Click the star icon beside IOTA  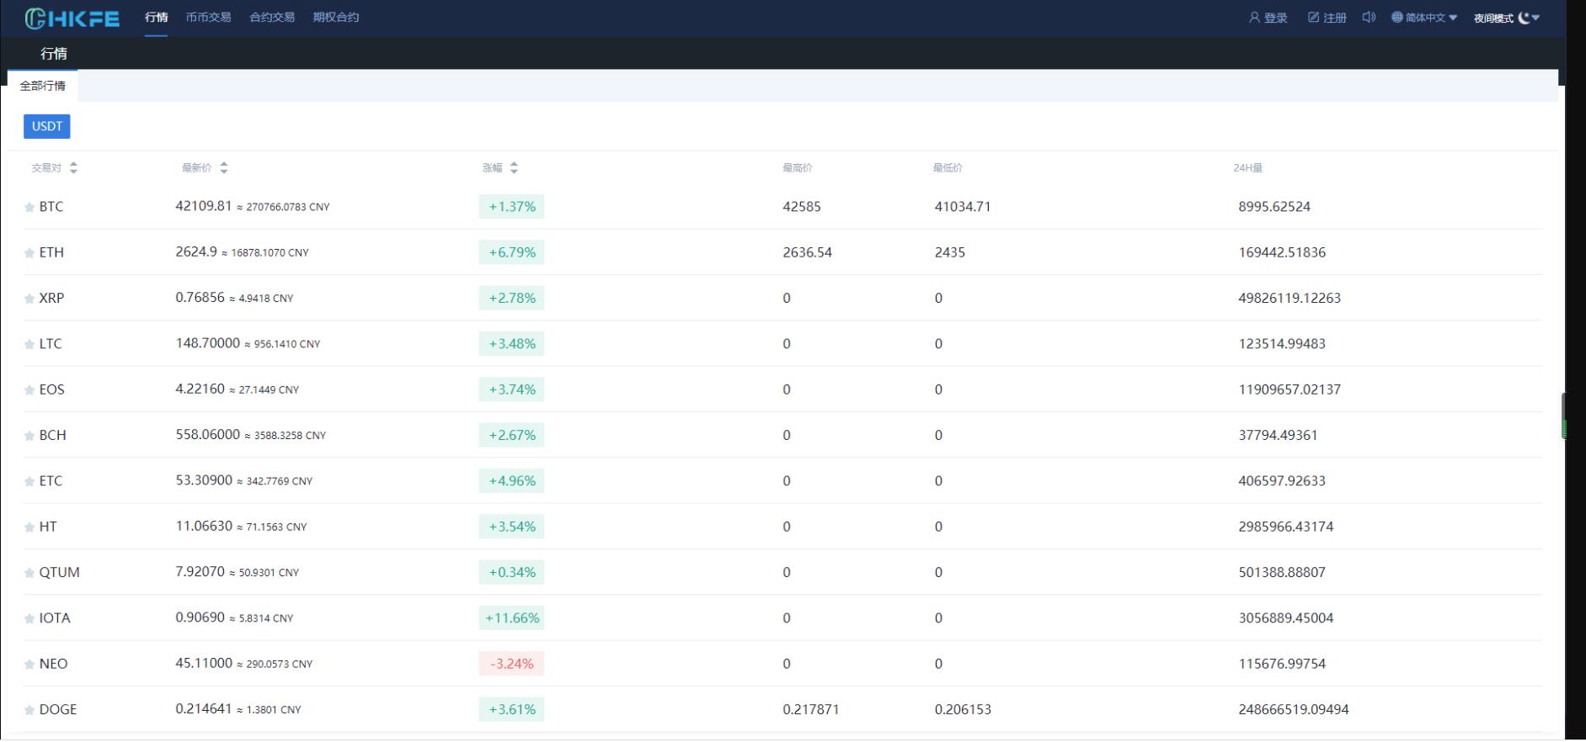tap(29, 618)
